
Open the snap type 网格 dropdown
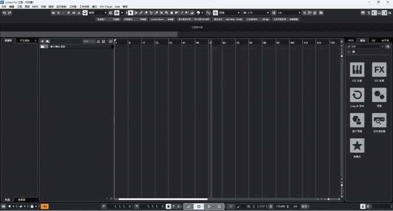[229, 13]
